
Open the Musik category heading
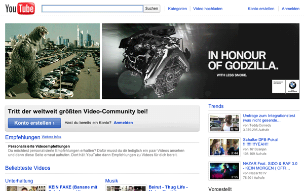coord(111,181)
